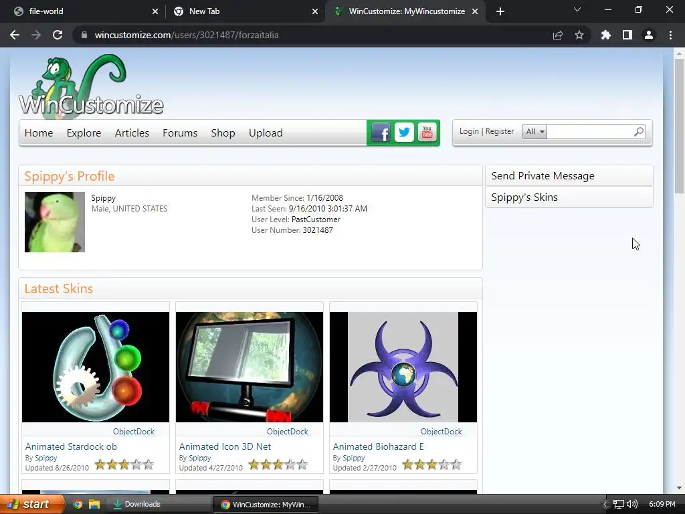Open folder icon in taskbar quick launch
The width and height of the screenshot is (685, 514).
point(94,504)
